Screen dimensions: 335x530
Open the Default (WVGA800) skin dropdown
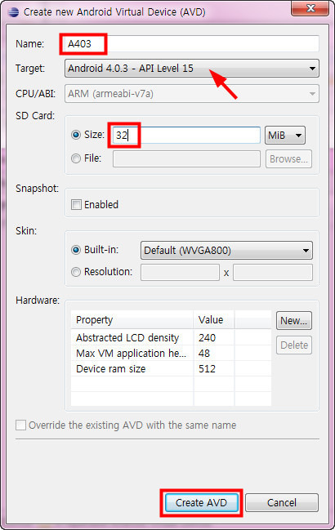click(x=226, y=251)
